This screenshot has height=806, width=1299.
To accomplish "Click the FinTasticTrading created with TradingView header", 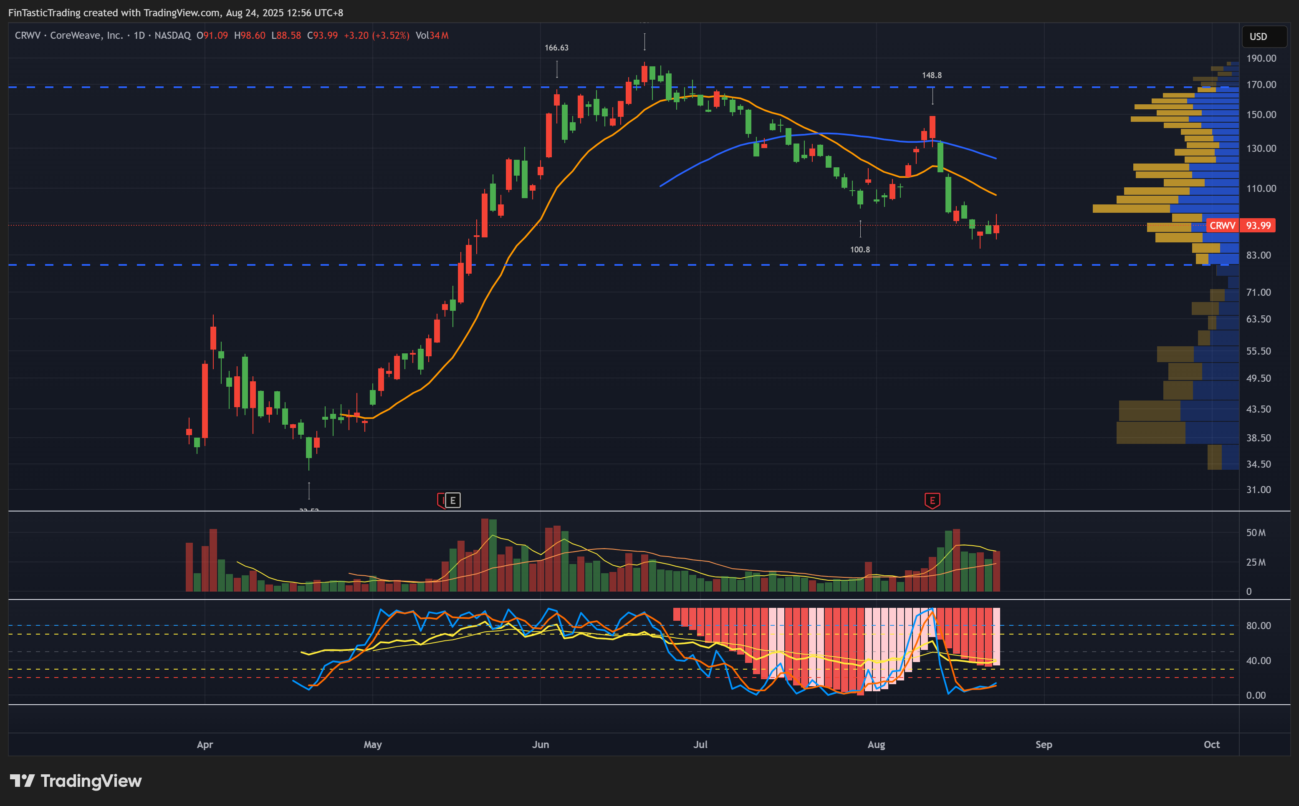I will pos(175,12).
